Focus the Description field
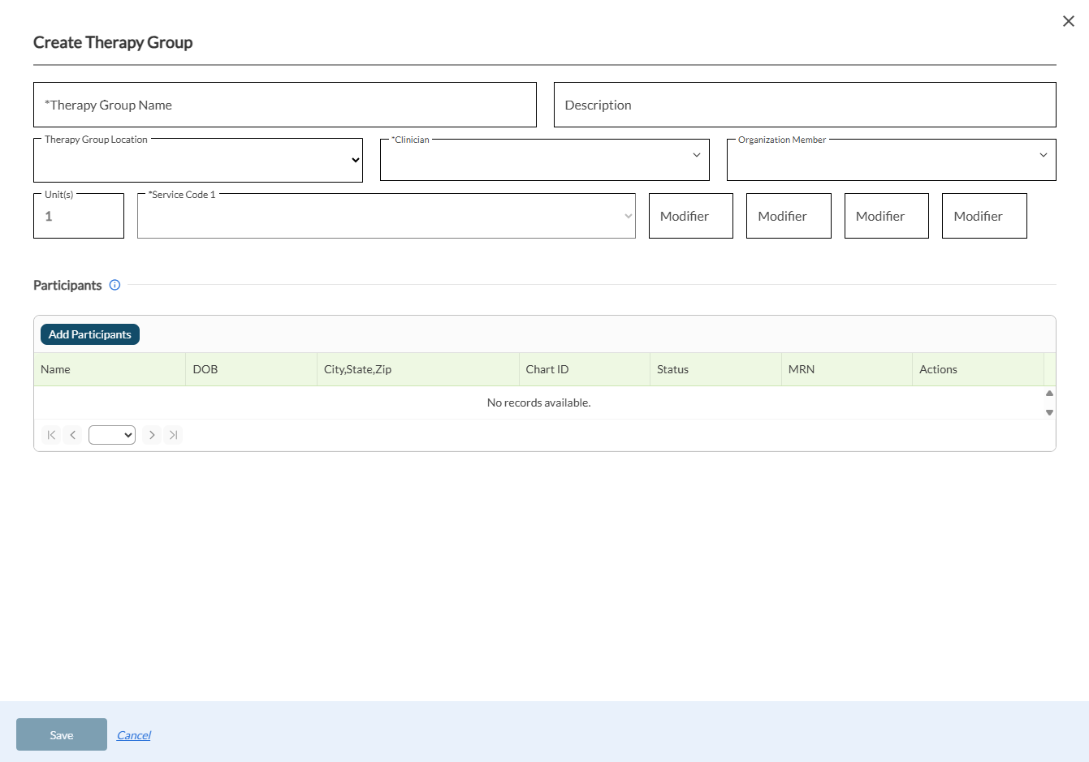 coord(805,105)
